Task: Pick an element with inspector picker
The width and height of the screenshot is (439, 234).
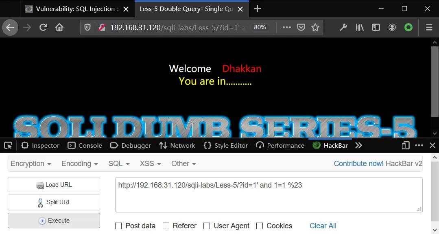Action: (x=8, y=146)
